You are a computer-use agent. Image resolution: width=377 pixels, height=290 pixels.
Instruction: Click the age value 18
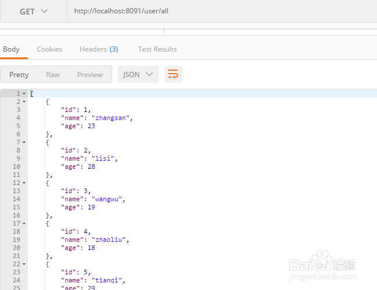pos(92,248)
